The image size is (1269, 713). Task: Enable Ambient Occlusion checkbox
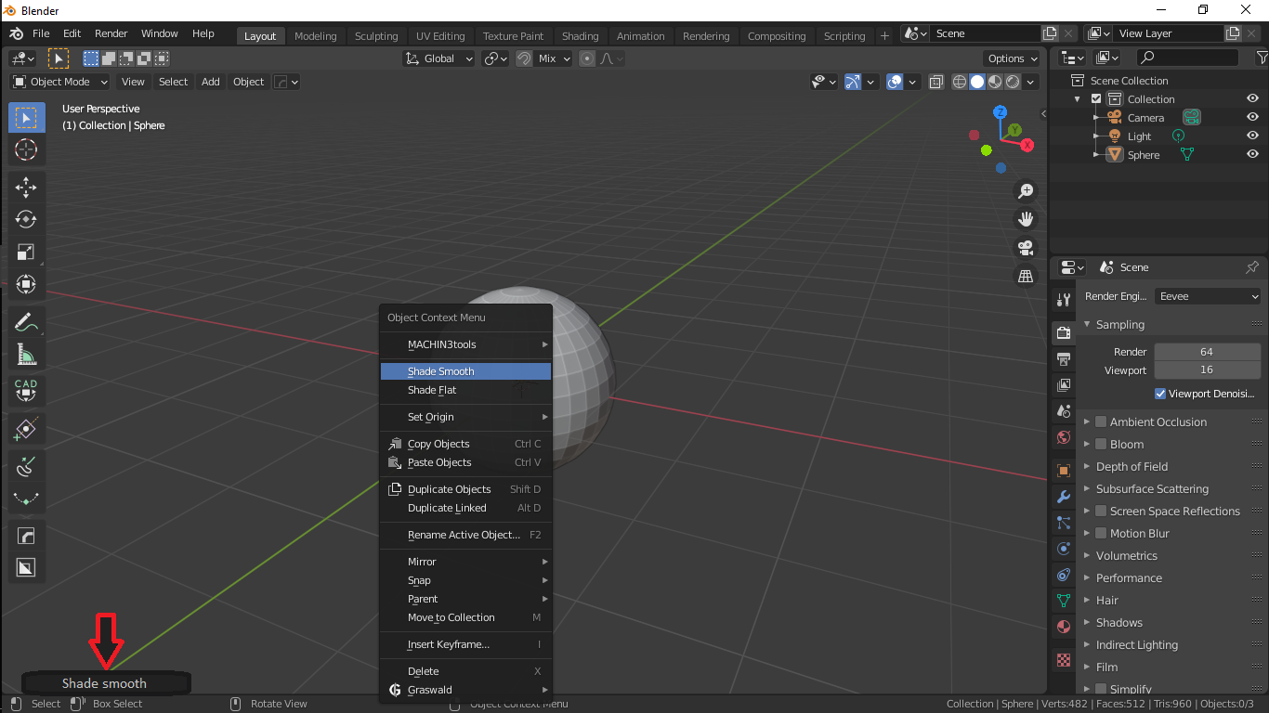pos(1101,421)
